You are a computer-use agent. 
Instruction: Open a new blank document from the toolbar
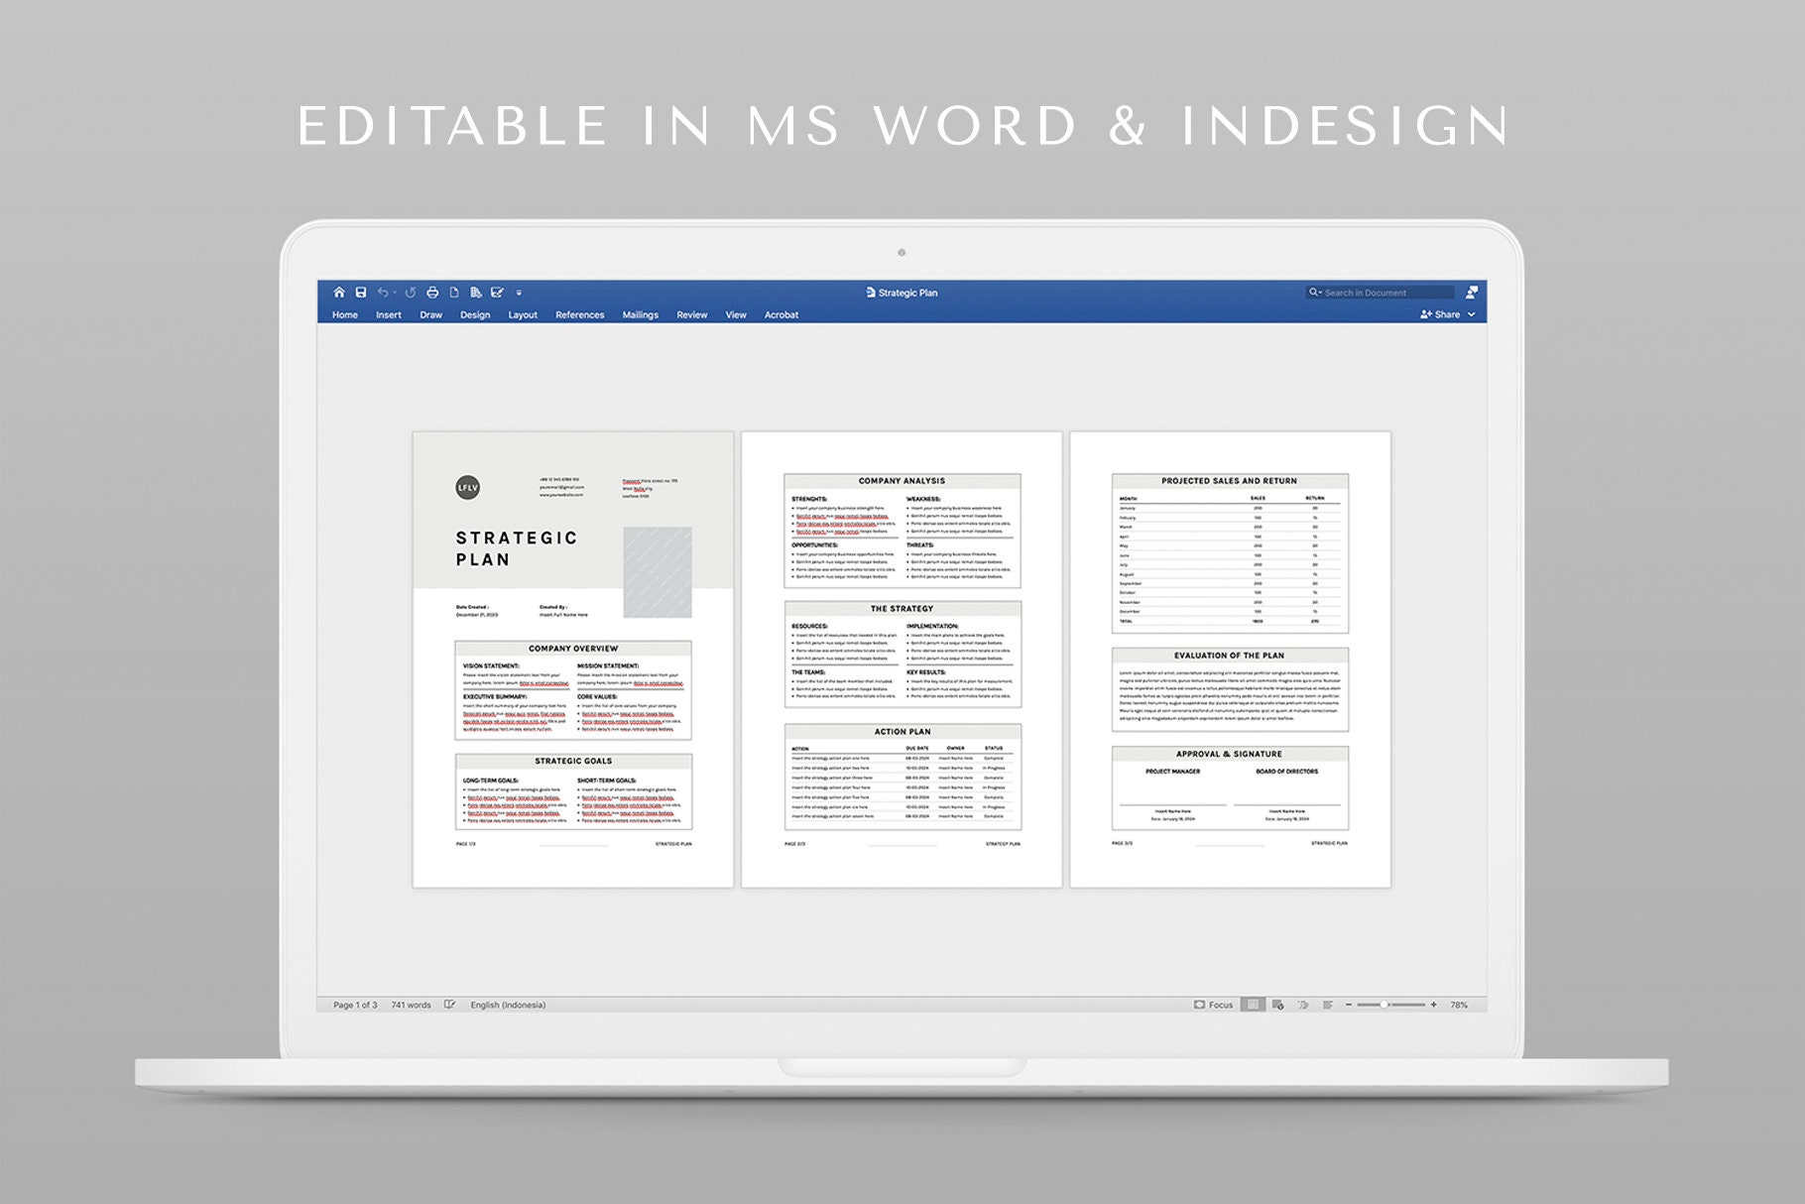tap(454, 293)
